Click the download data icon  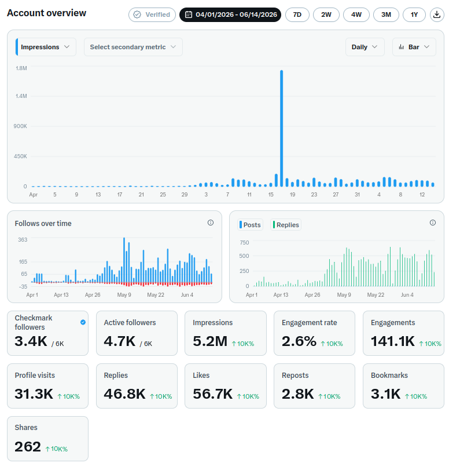click(437, 14)
